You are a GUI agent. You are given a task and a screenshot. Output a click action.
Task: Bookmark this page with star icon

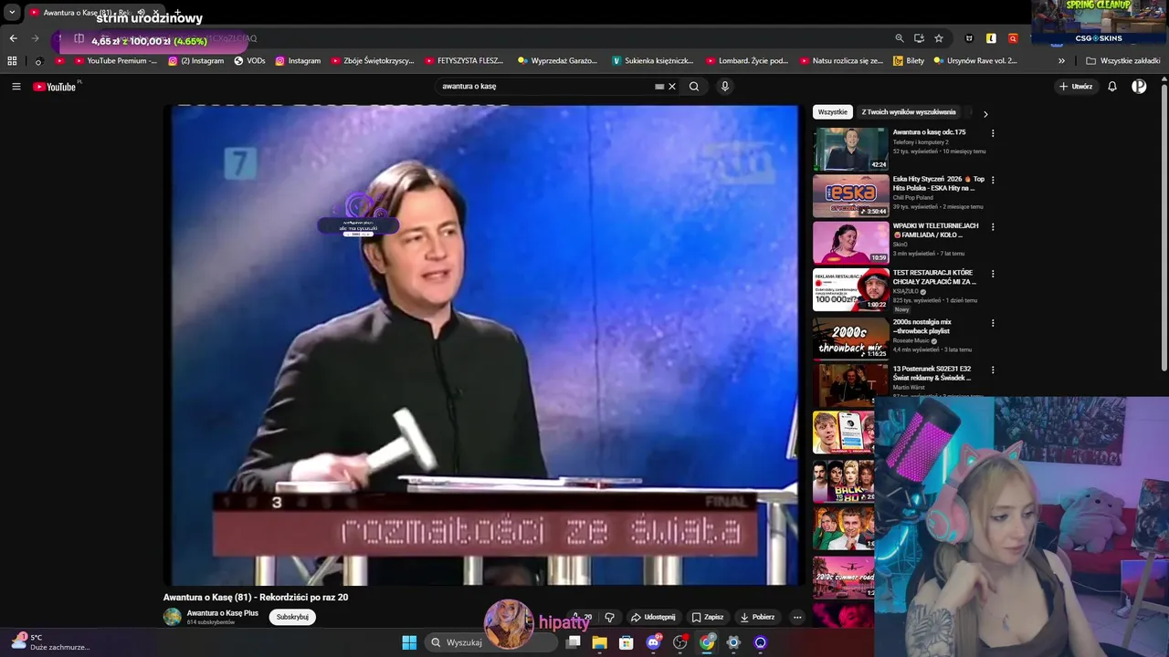[939, 38]
